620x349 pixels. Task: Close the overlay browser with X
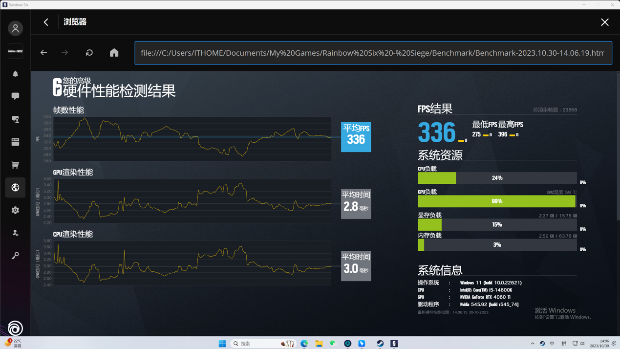[605, 22]
